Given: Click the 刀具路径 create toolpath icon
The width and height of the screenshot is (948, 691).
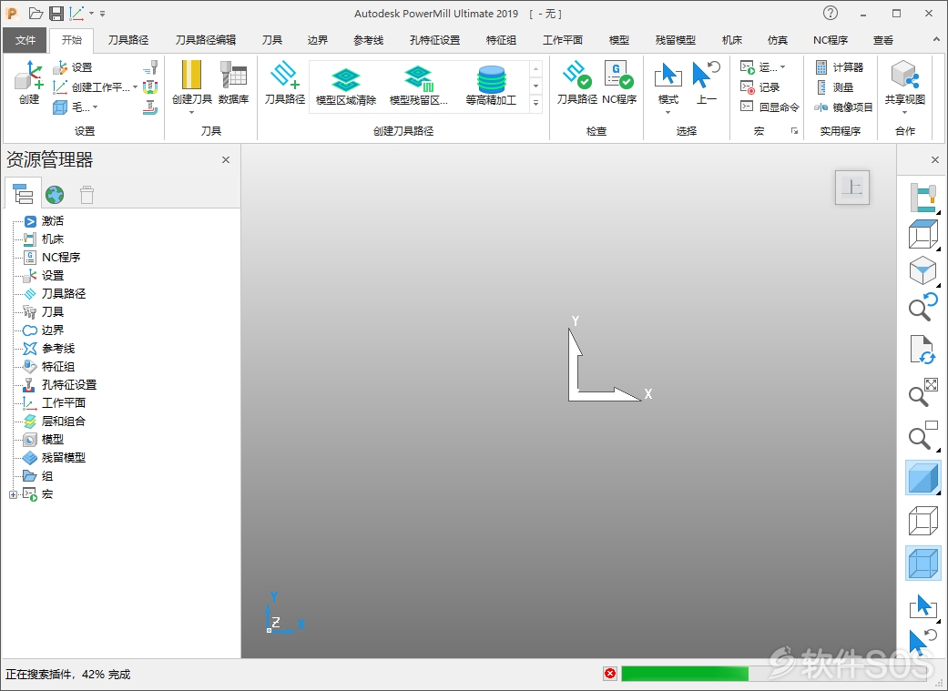Looking at the screenshot, I should pyautogui.click(x=285, y=82).
